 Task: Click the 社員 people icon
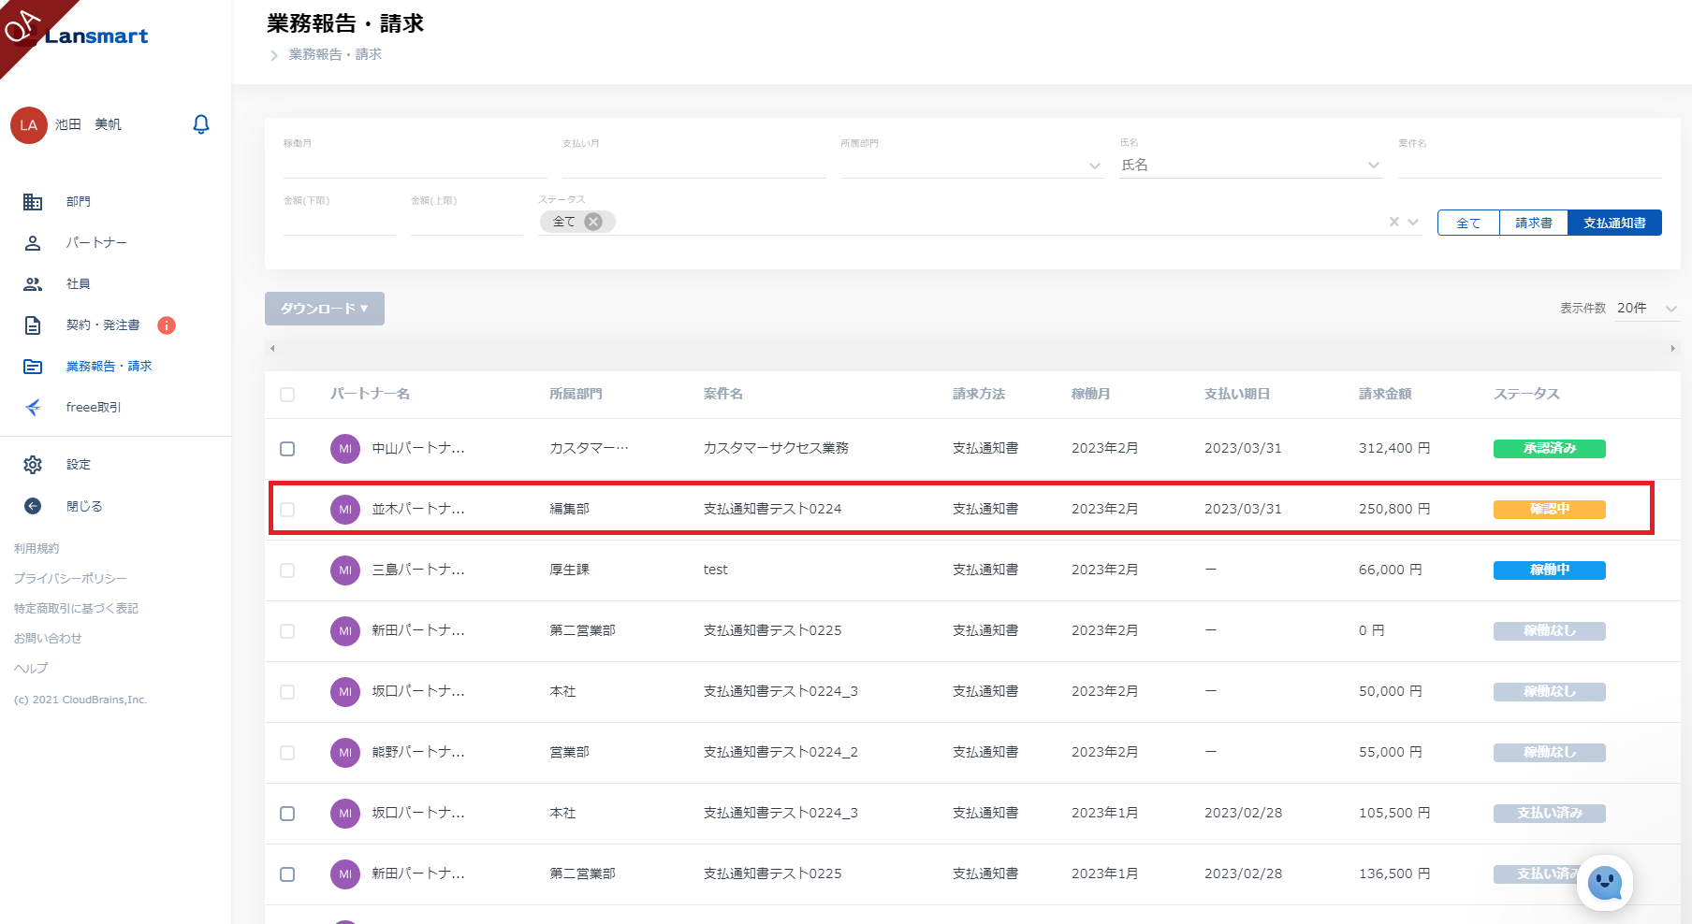point(33,284)
